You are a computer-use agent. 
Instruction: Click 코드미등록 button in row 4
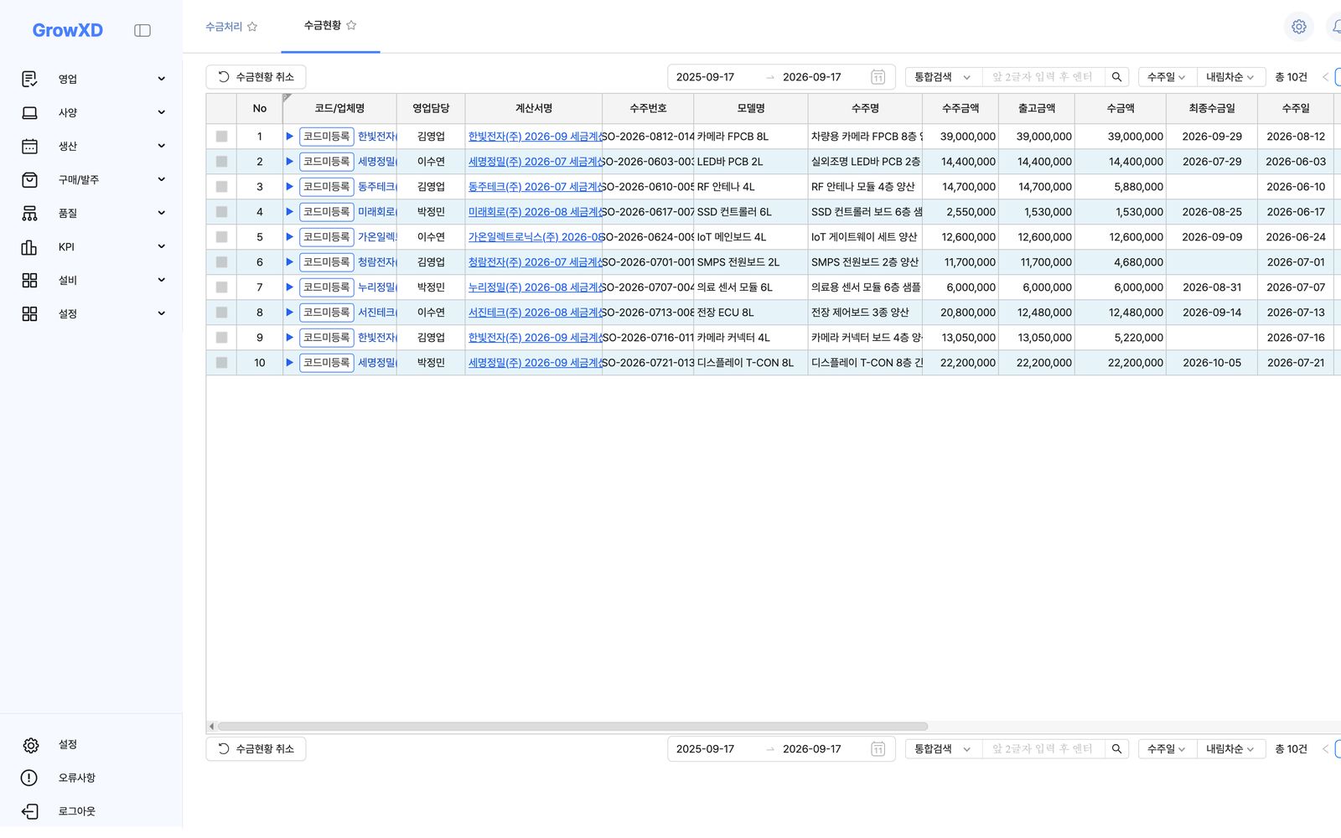point(327,211)
